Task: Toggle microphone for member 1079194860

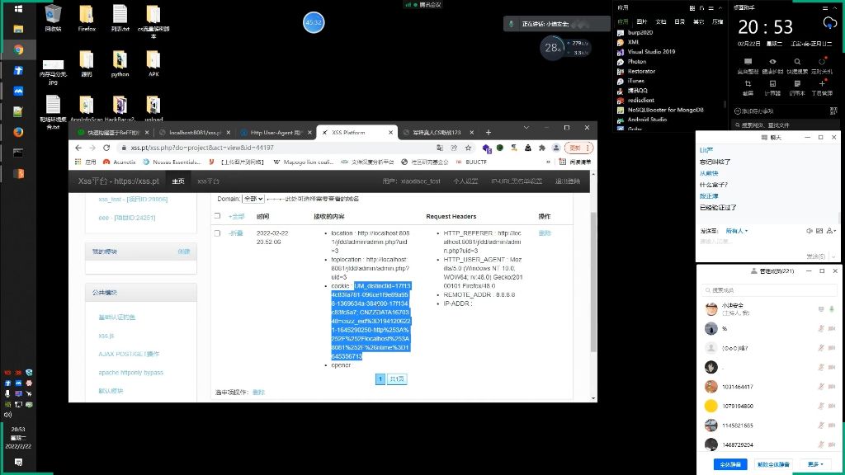Action: (x=821, y=406)
